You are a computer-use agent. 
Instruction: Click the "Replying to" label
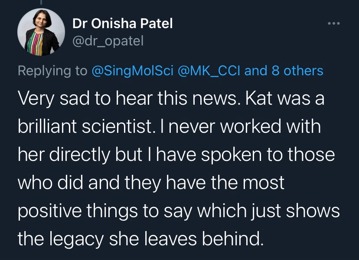tap(52, 71)
